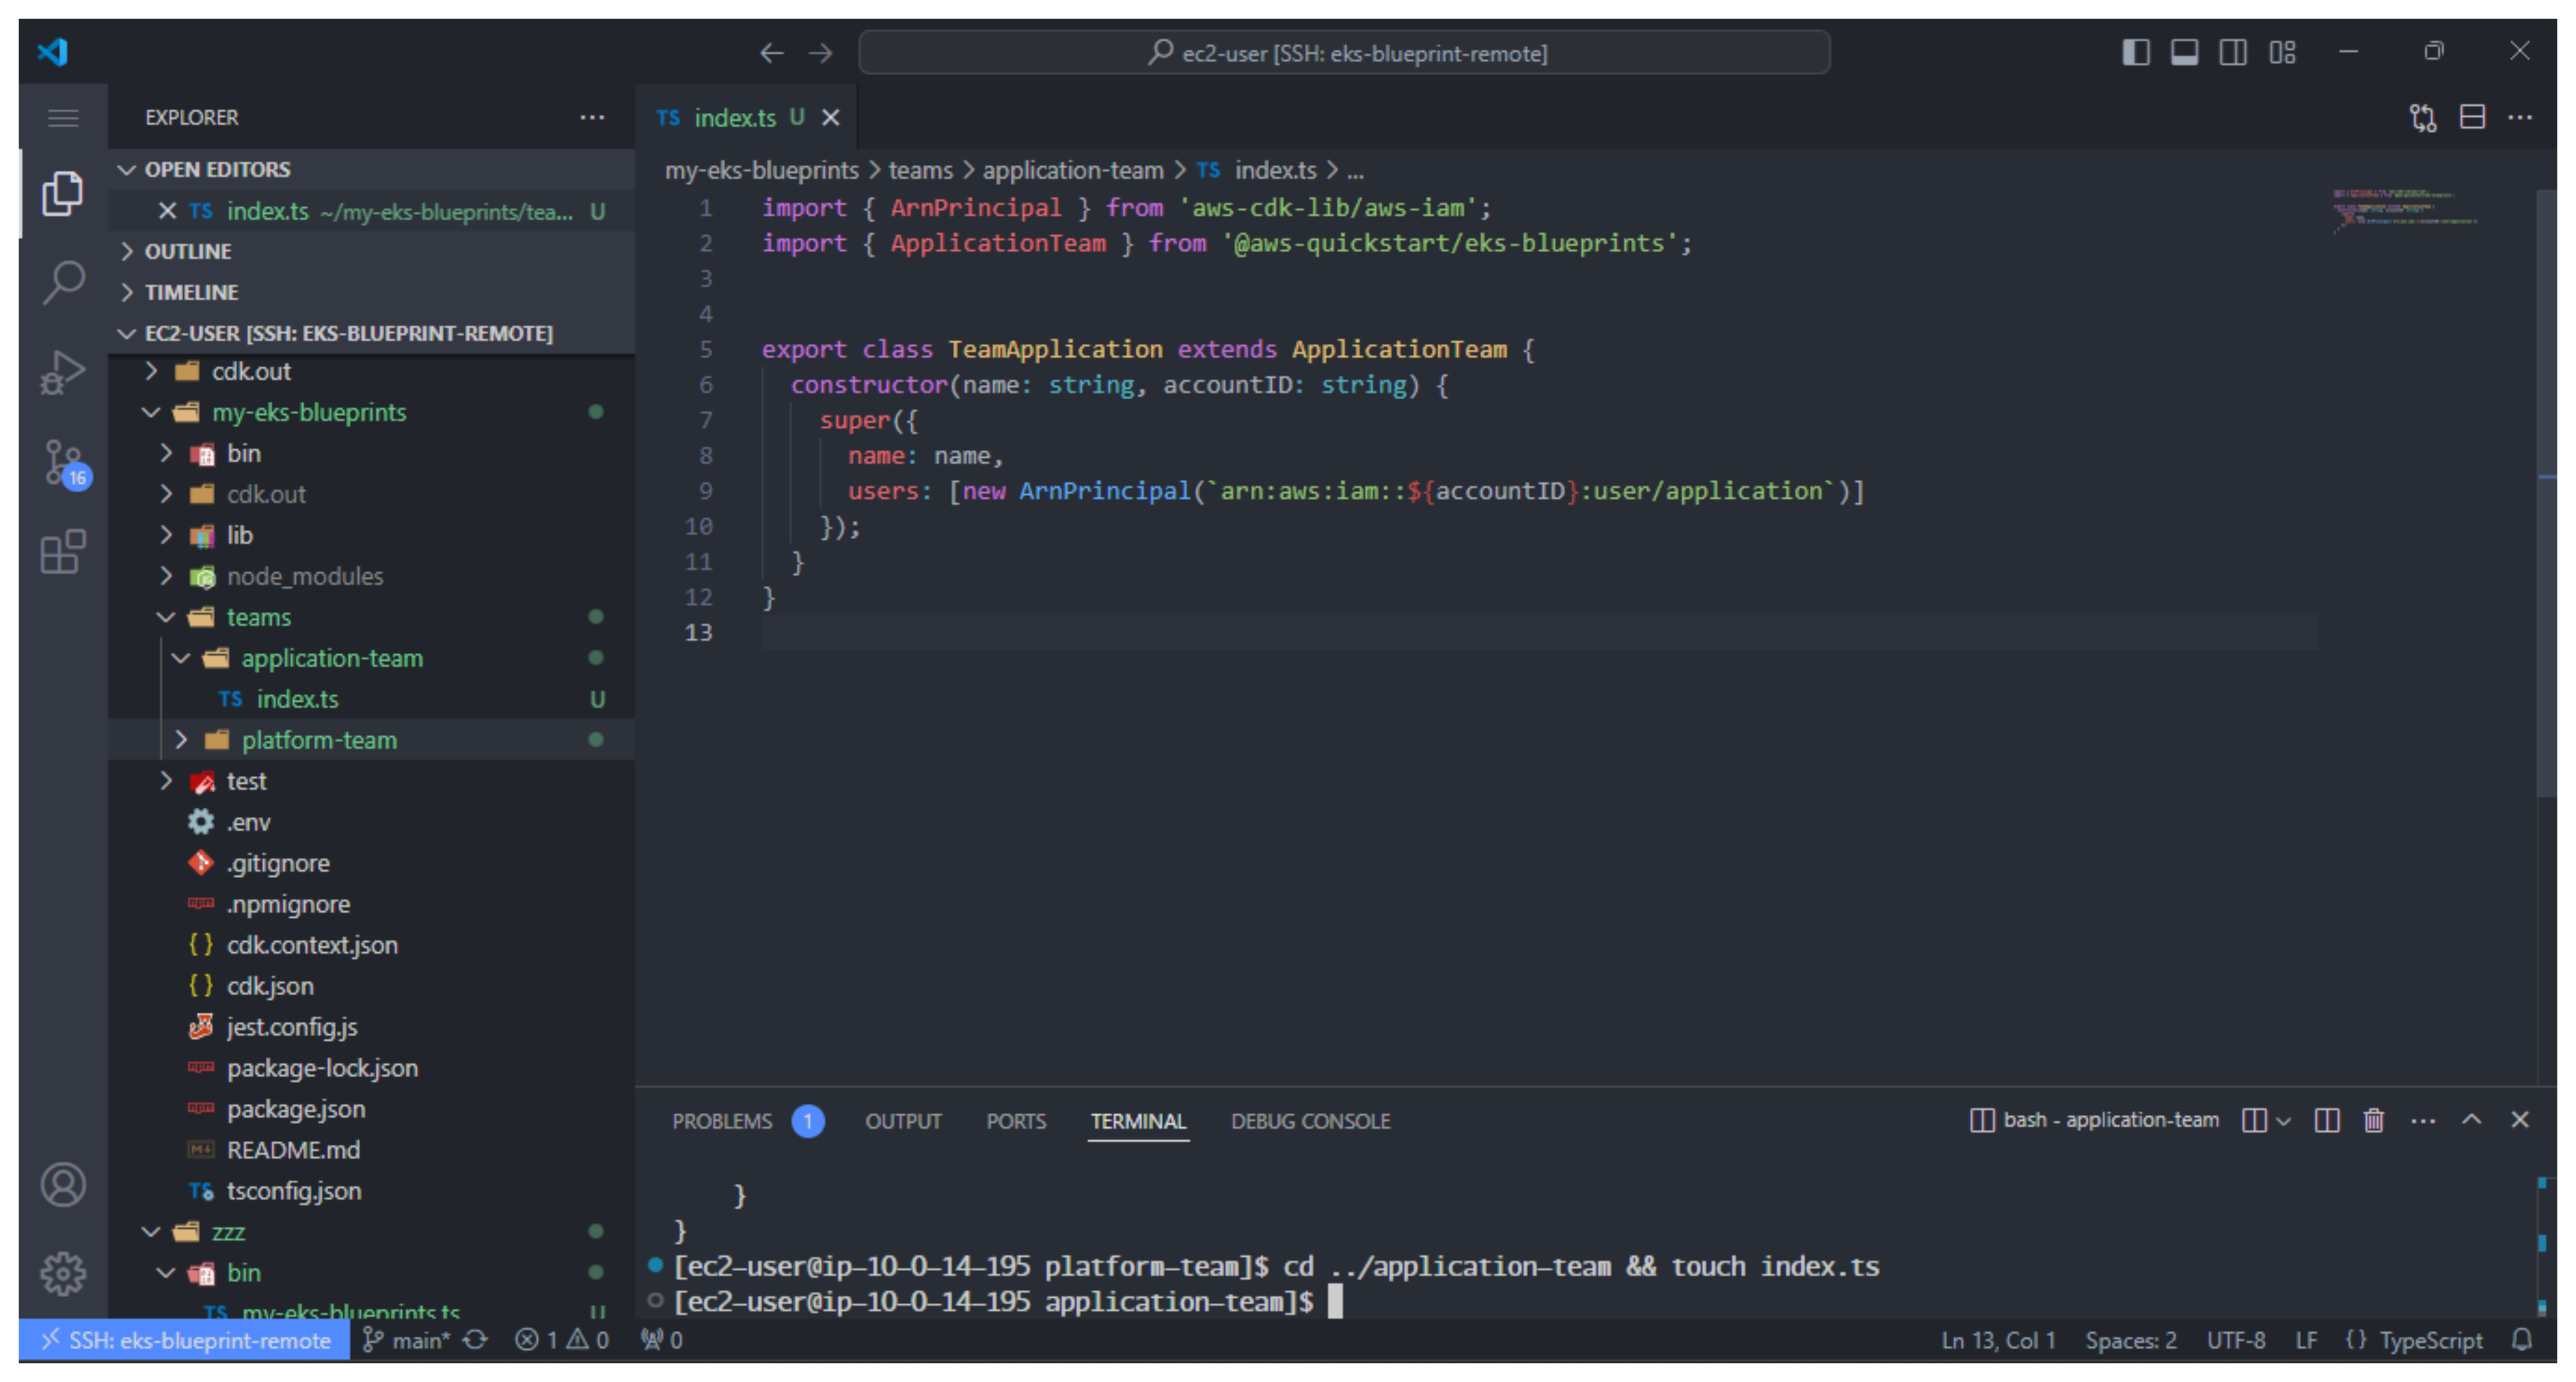Switch to the DEBUG CONSOLE tab
The height and width of the screenshot is (1382, 2576).
(x=1310, y=1121)
